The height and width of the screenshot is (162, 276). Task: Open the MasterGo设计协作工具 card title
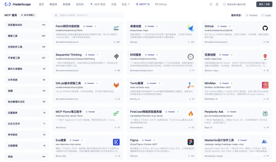click(x=219, y=140)
